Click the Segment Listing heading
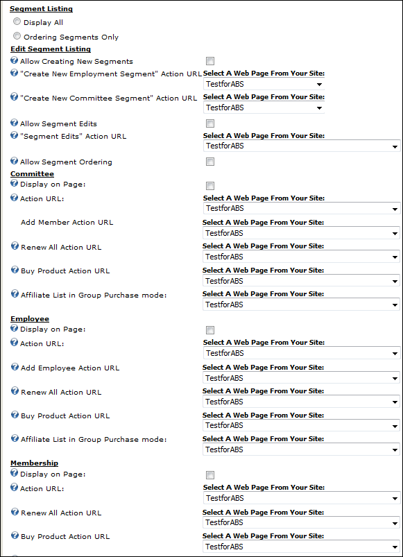Image resolution: width=403 pixels, height=557 pixels. (x=41, y=9)
